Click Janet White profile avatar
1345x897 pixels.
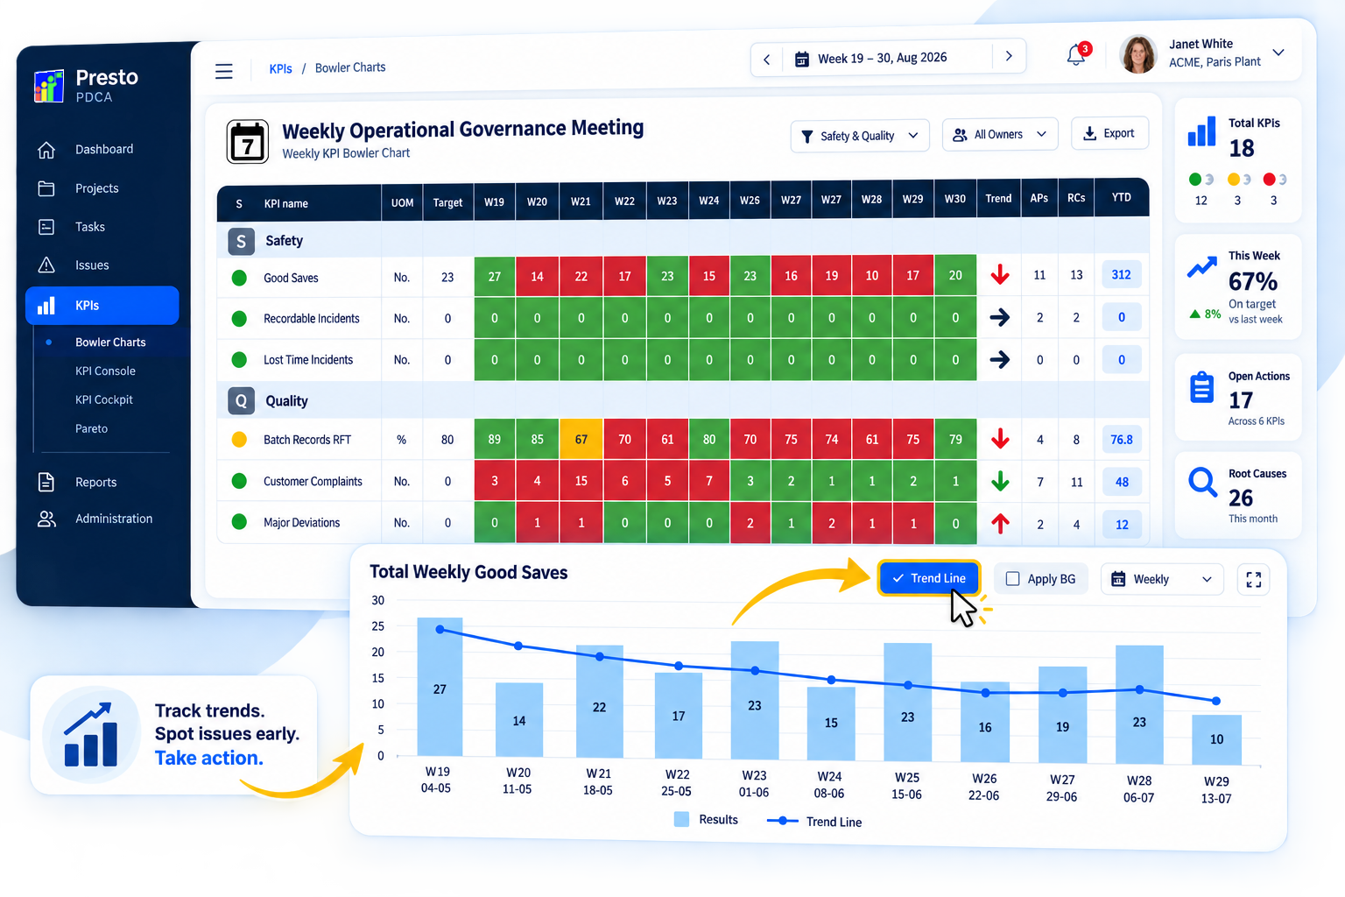click(1138, 54)
